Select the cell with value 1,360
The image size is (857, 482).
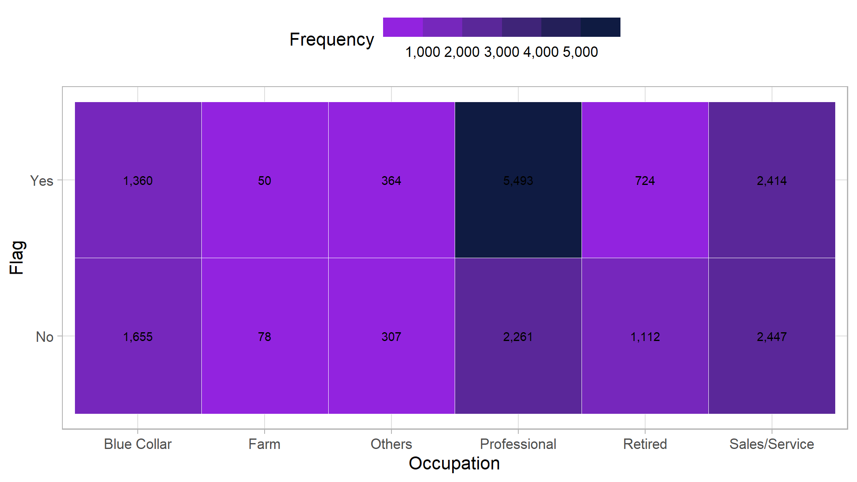[x=138, y=180]
